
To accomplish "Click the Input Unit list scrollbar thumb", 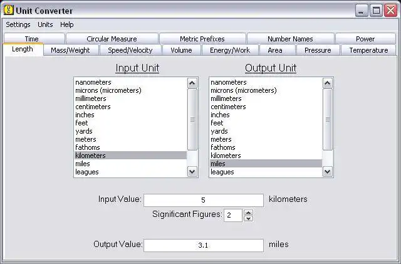I will [x=192, y=119].
